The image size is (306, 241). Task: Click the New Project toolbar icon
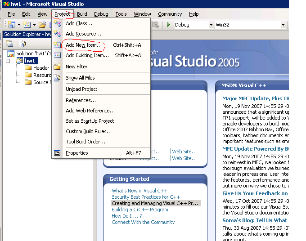[12, 25]
